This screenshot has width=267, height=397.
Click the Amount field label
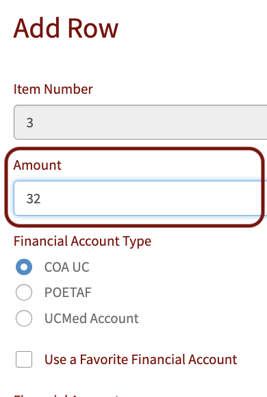[x=38, y=165]
